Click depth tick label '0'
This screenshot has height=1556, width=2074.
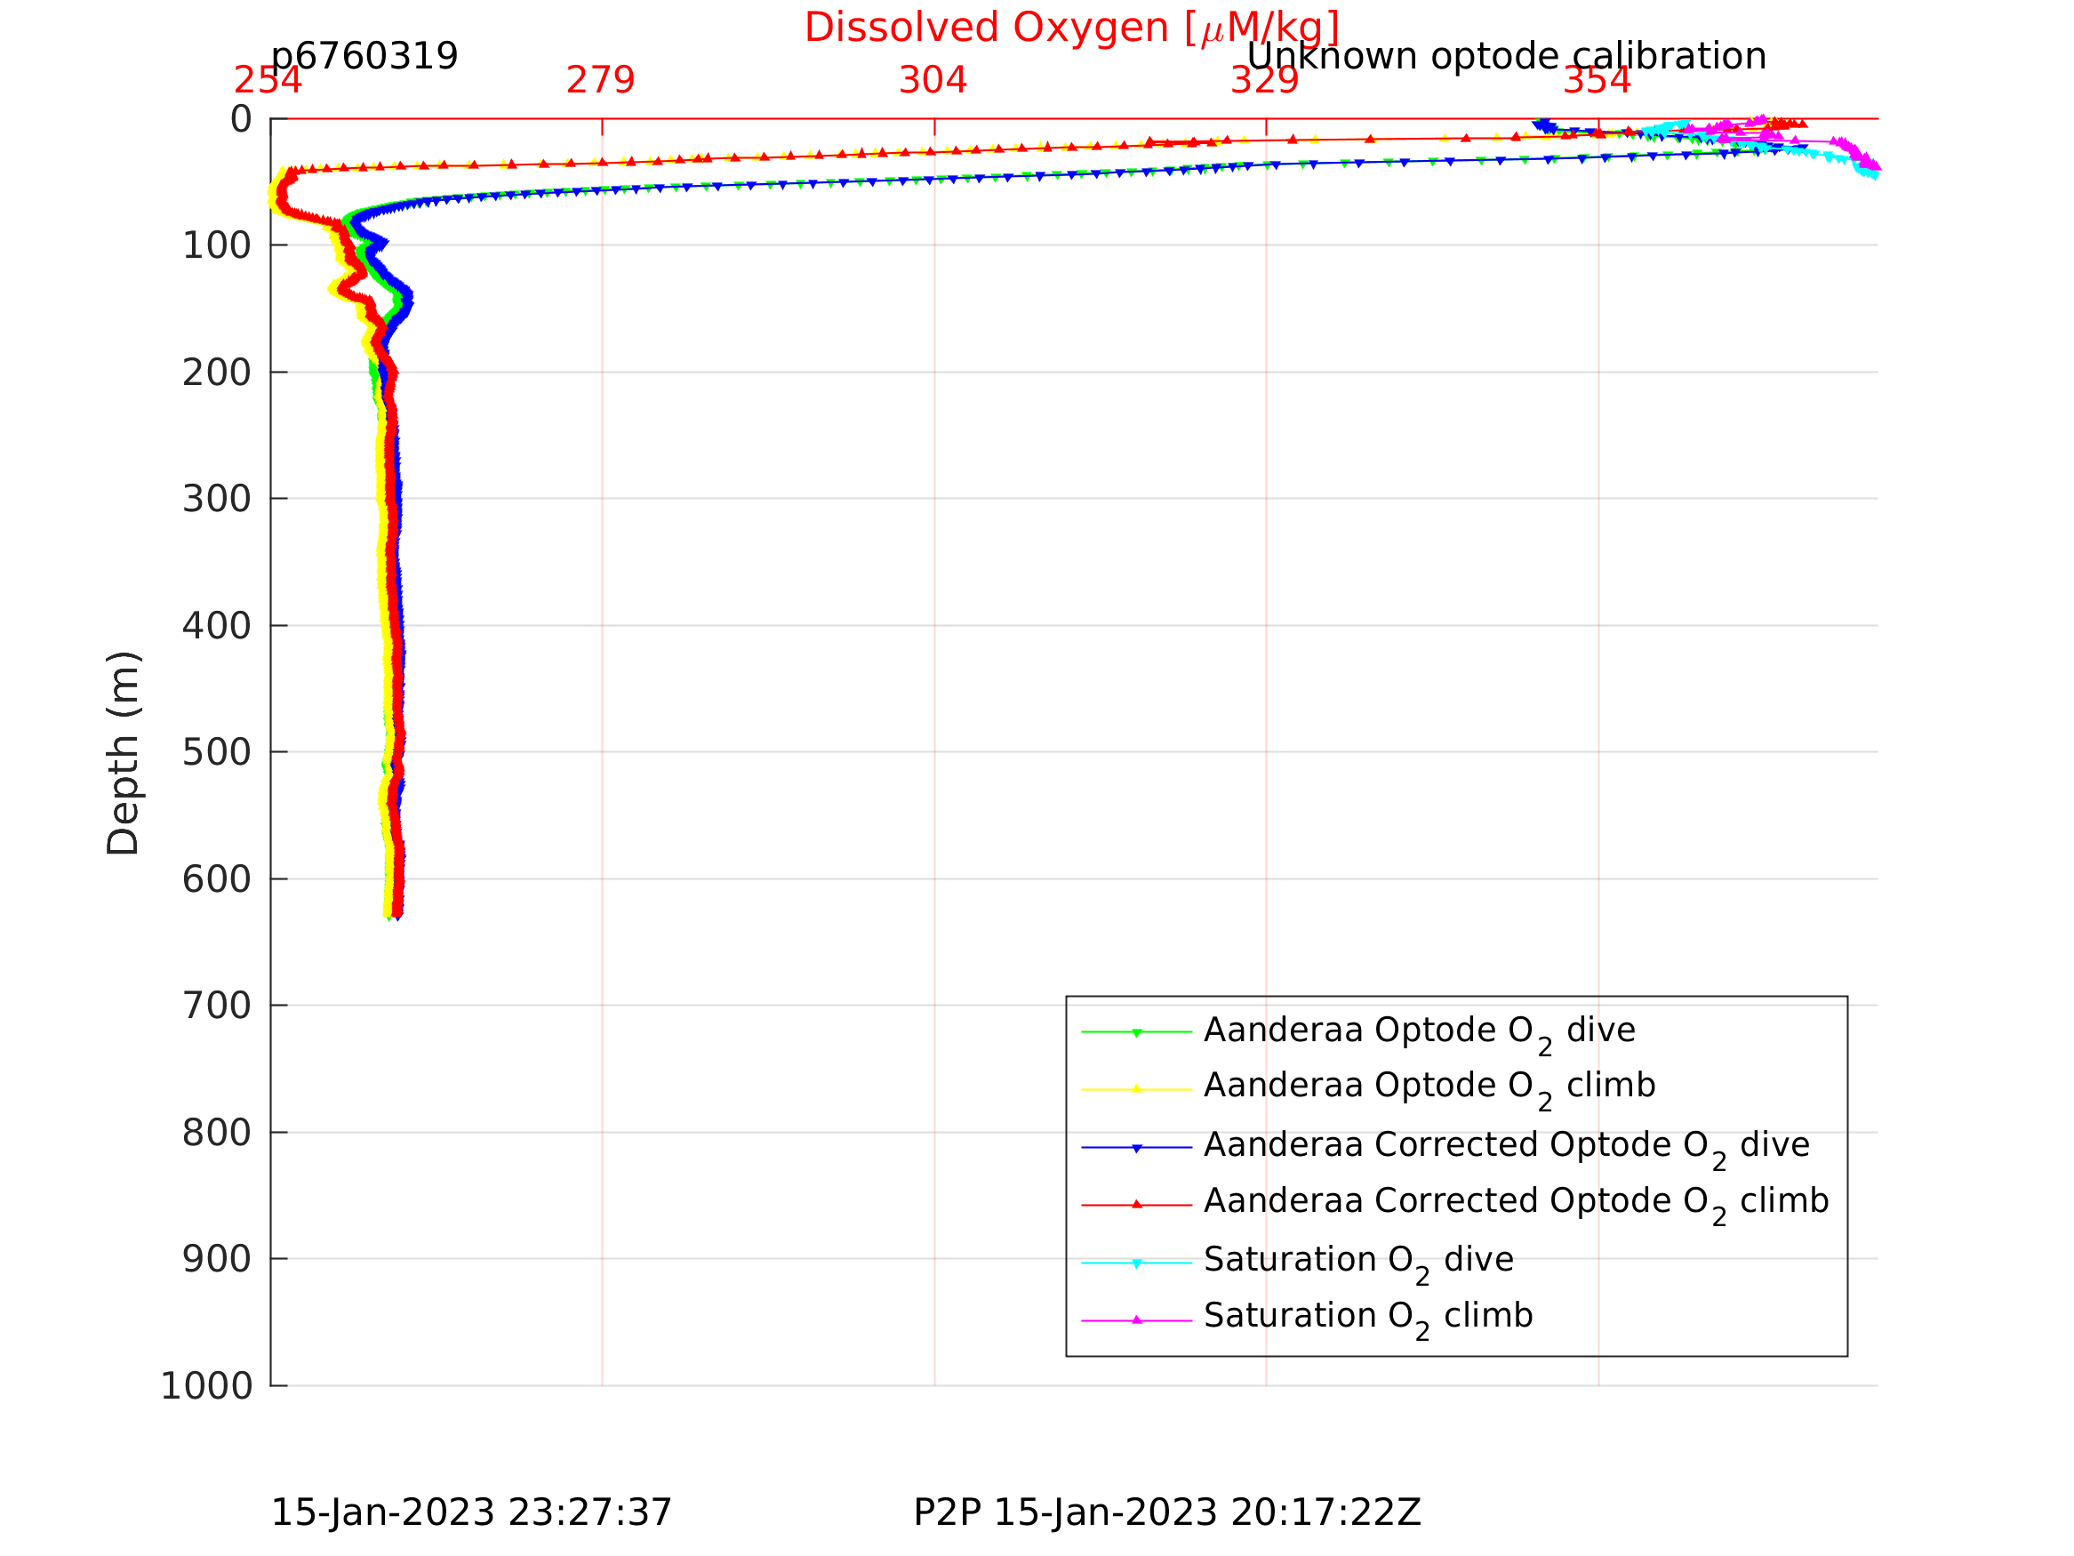(x=241, y=119)
